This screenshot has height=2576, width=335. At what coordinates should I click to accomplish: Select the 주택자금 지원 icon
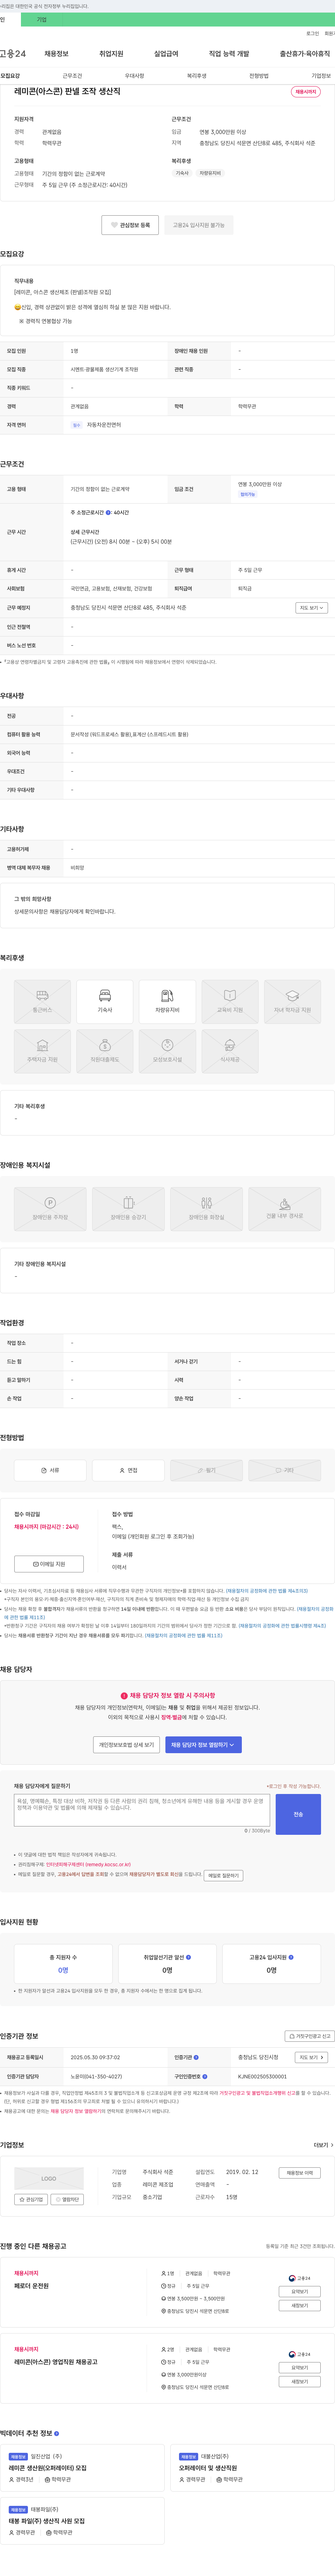42,1051
